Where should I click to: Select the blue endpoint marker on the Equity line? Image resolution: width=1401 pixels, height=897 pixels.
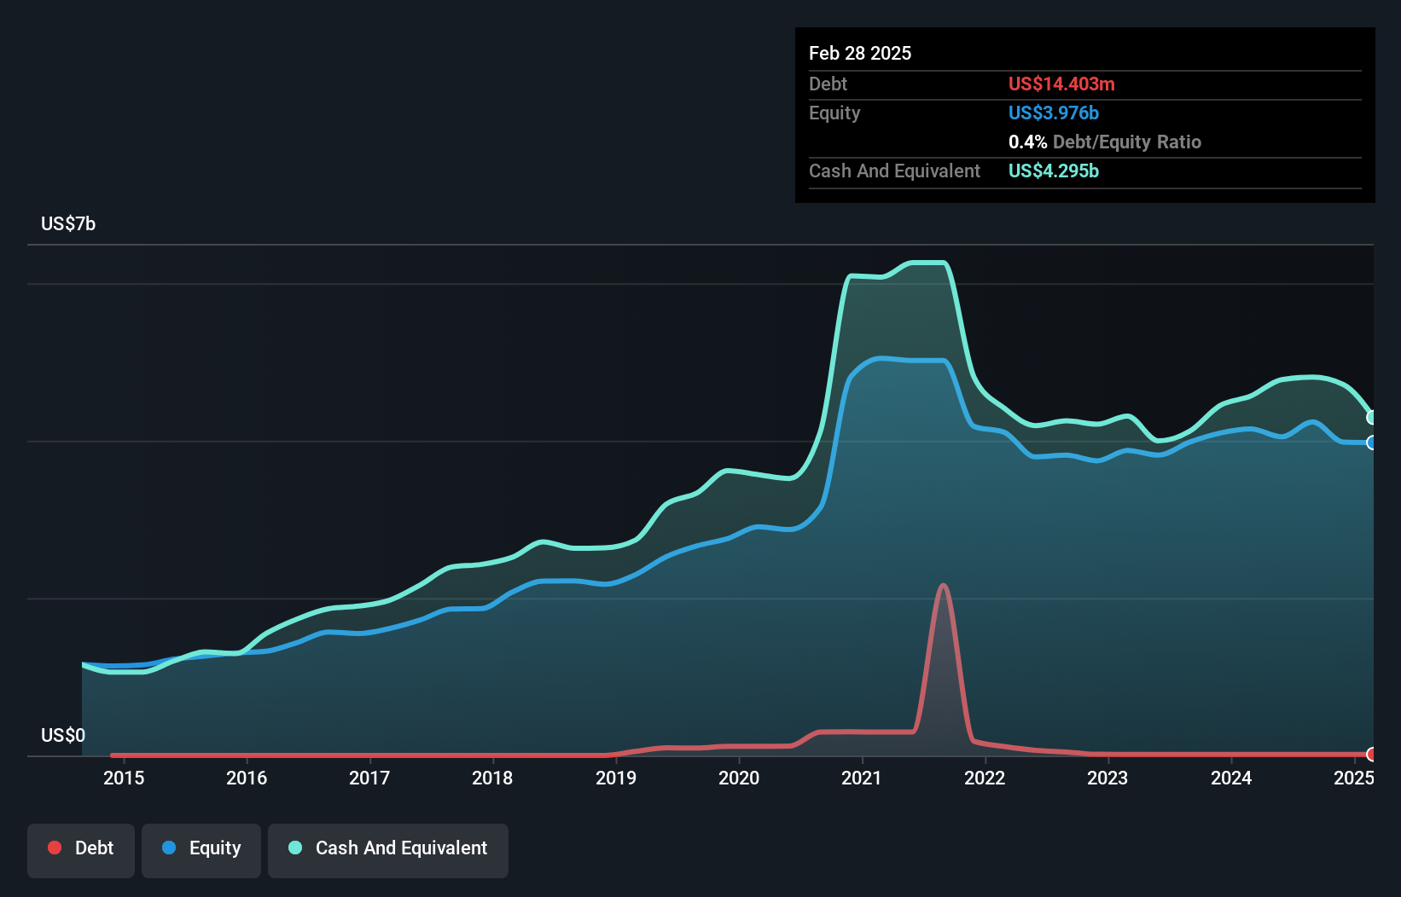click(x=1371, y=443)
